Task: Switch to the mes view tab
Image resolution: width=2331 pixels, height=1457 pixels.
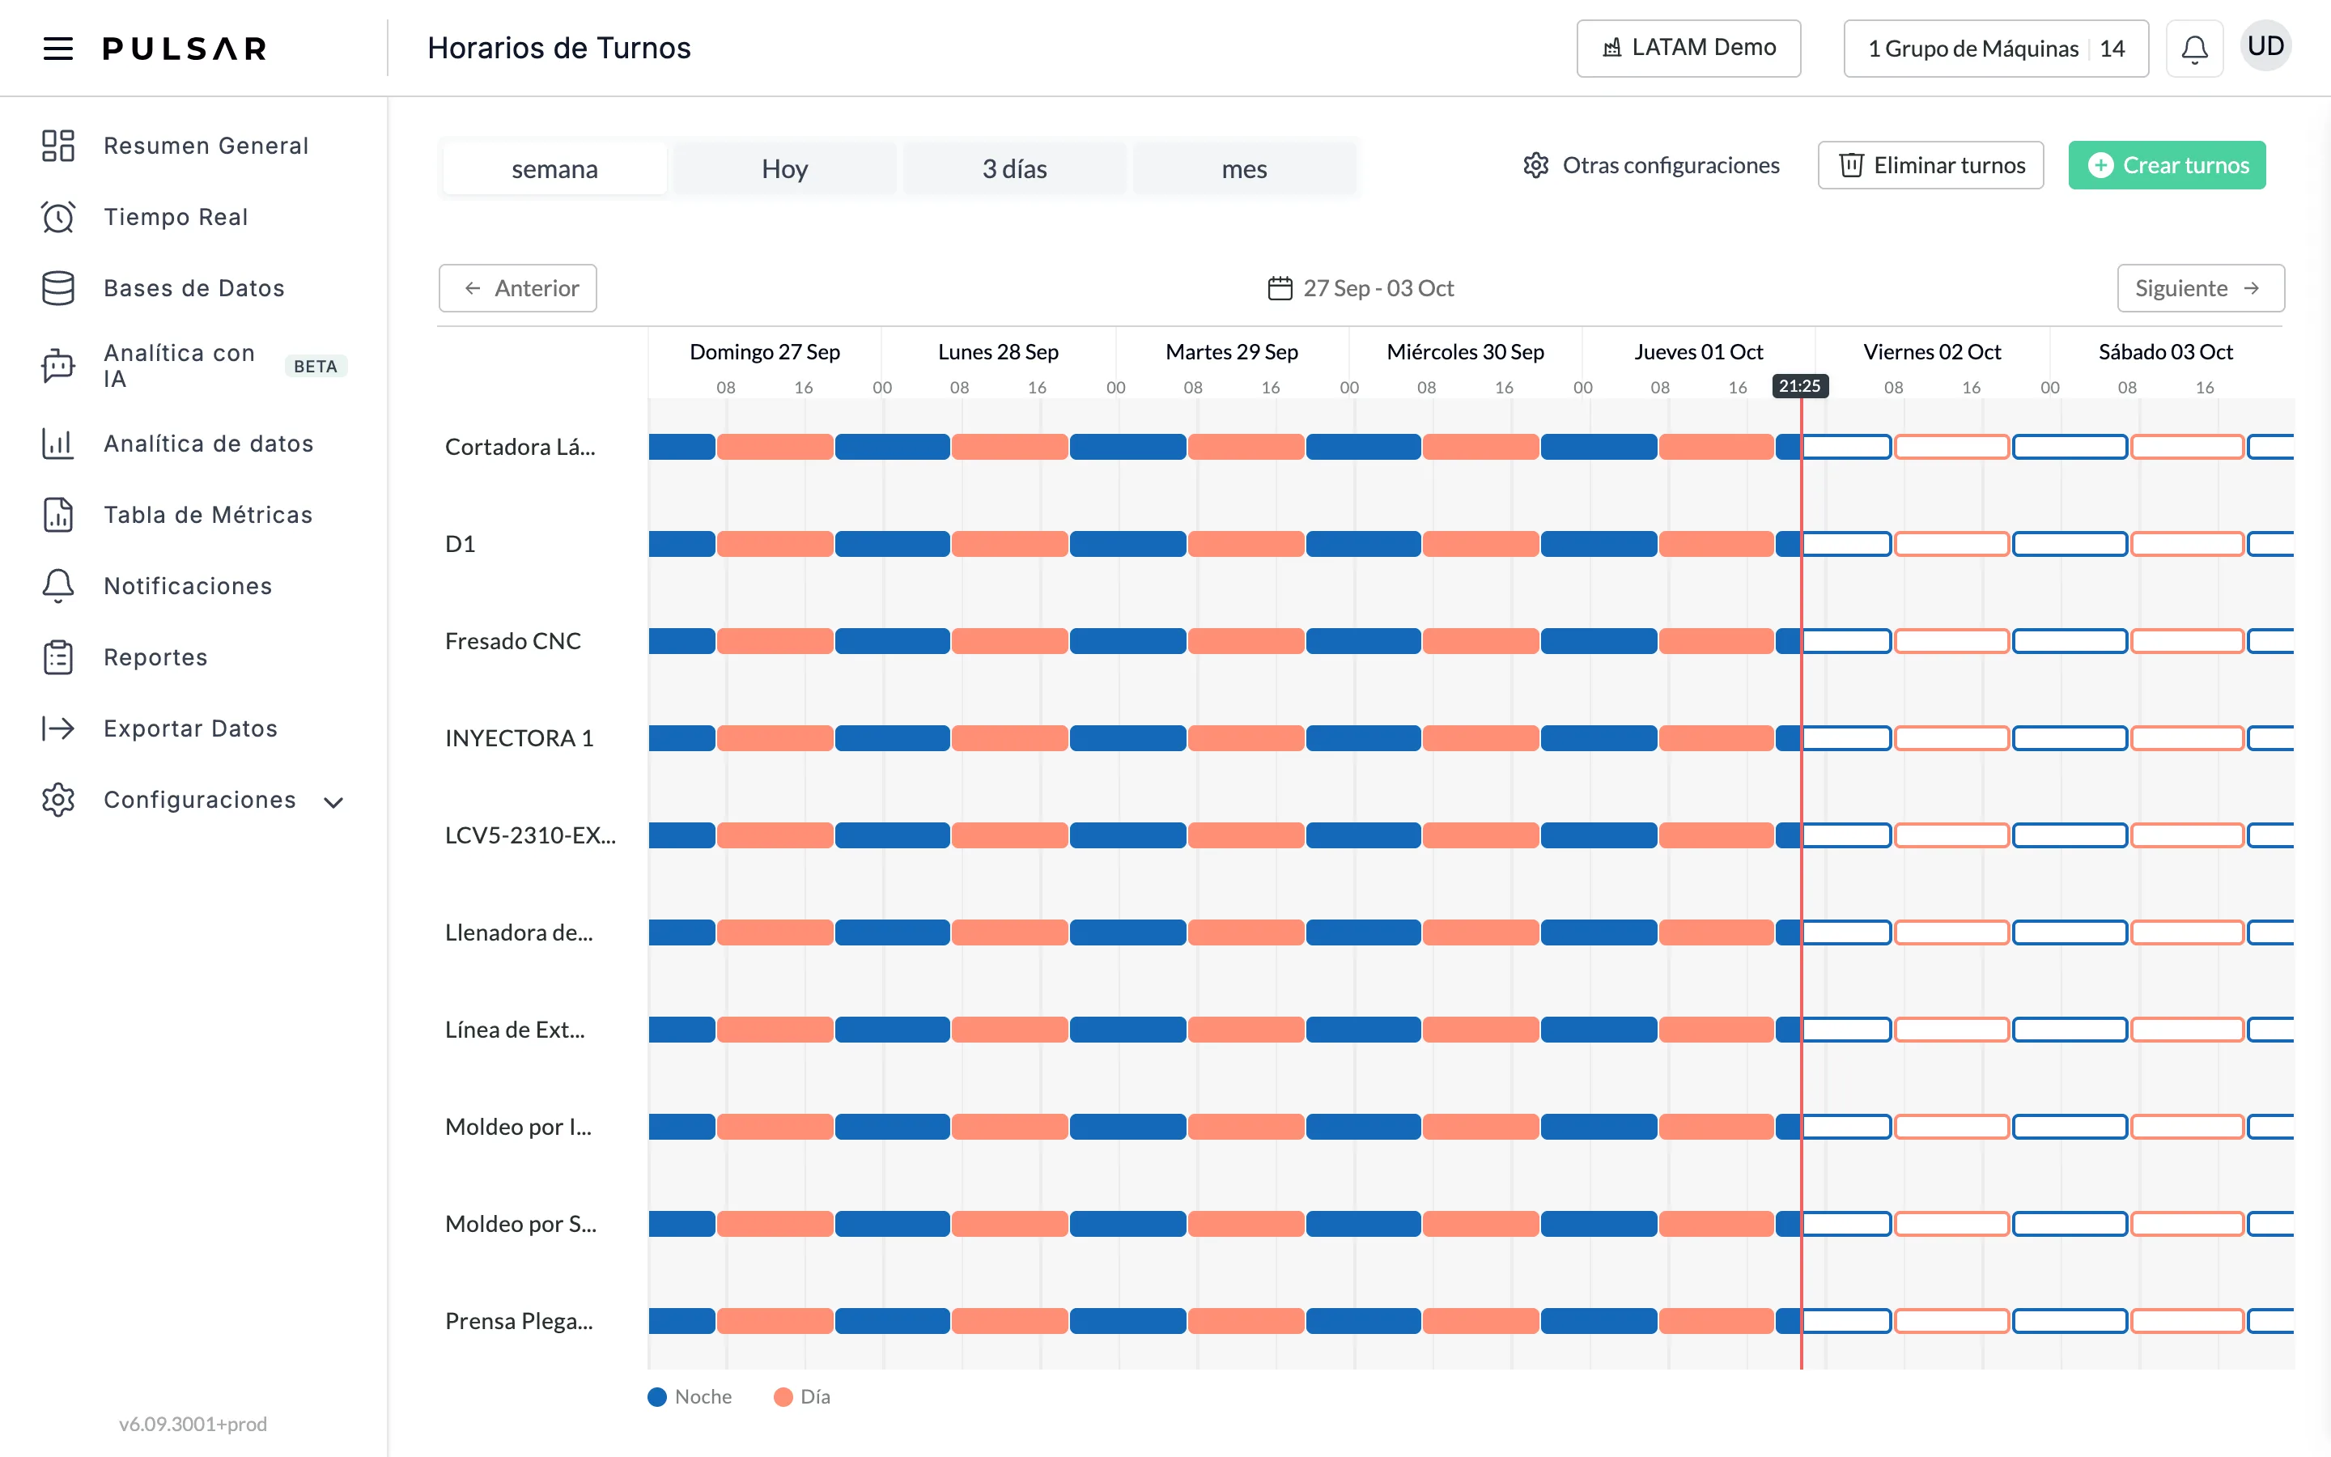Action: coord(1245,168)
